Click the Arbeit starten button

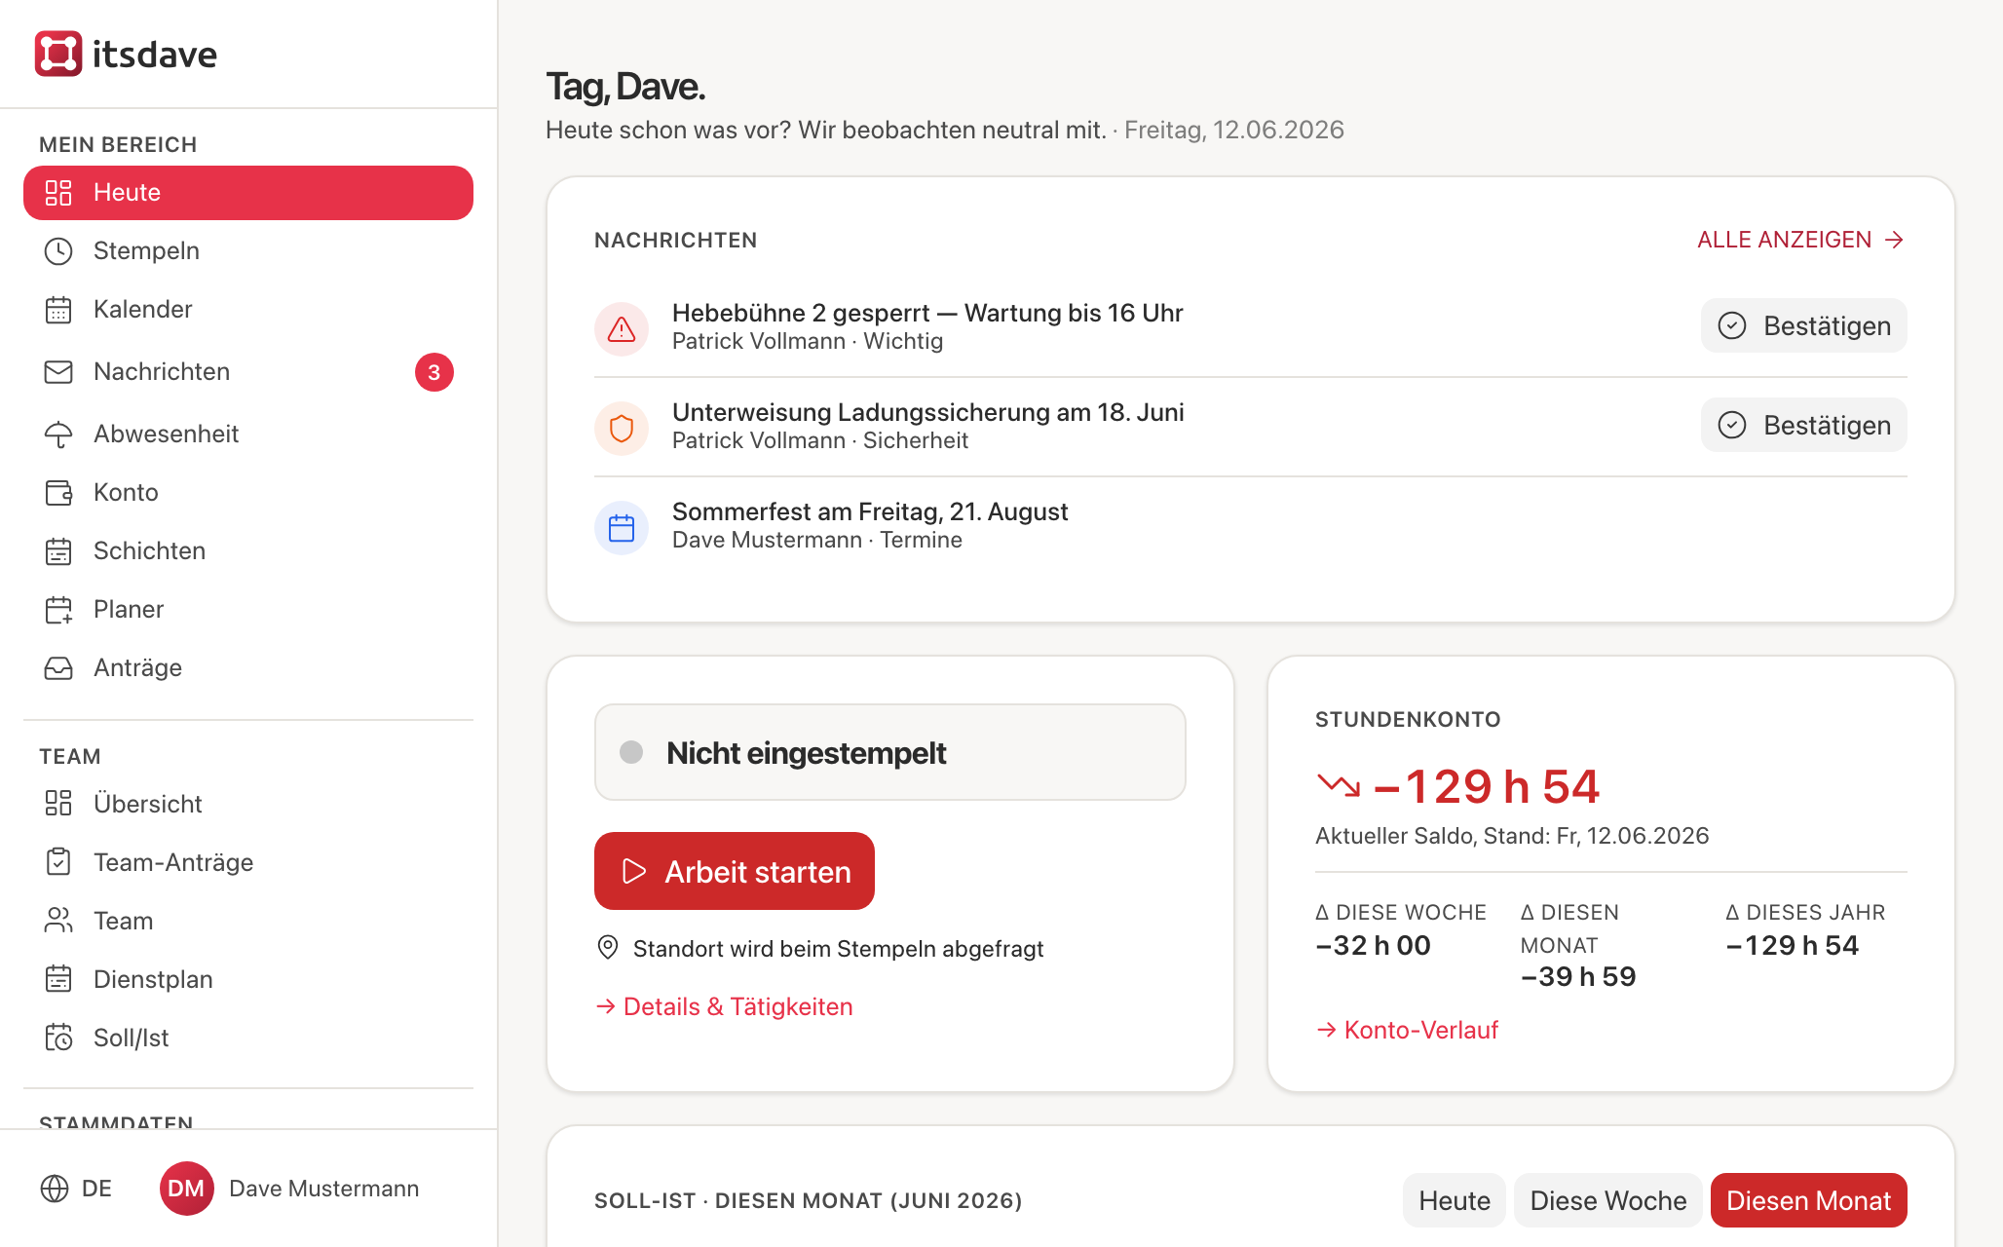(x=735, y=871)
